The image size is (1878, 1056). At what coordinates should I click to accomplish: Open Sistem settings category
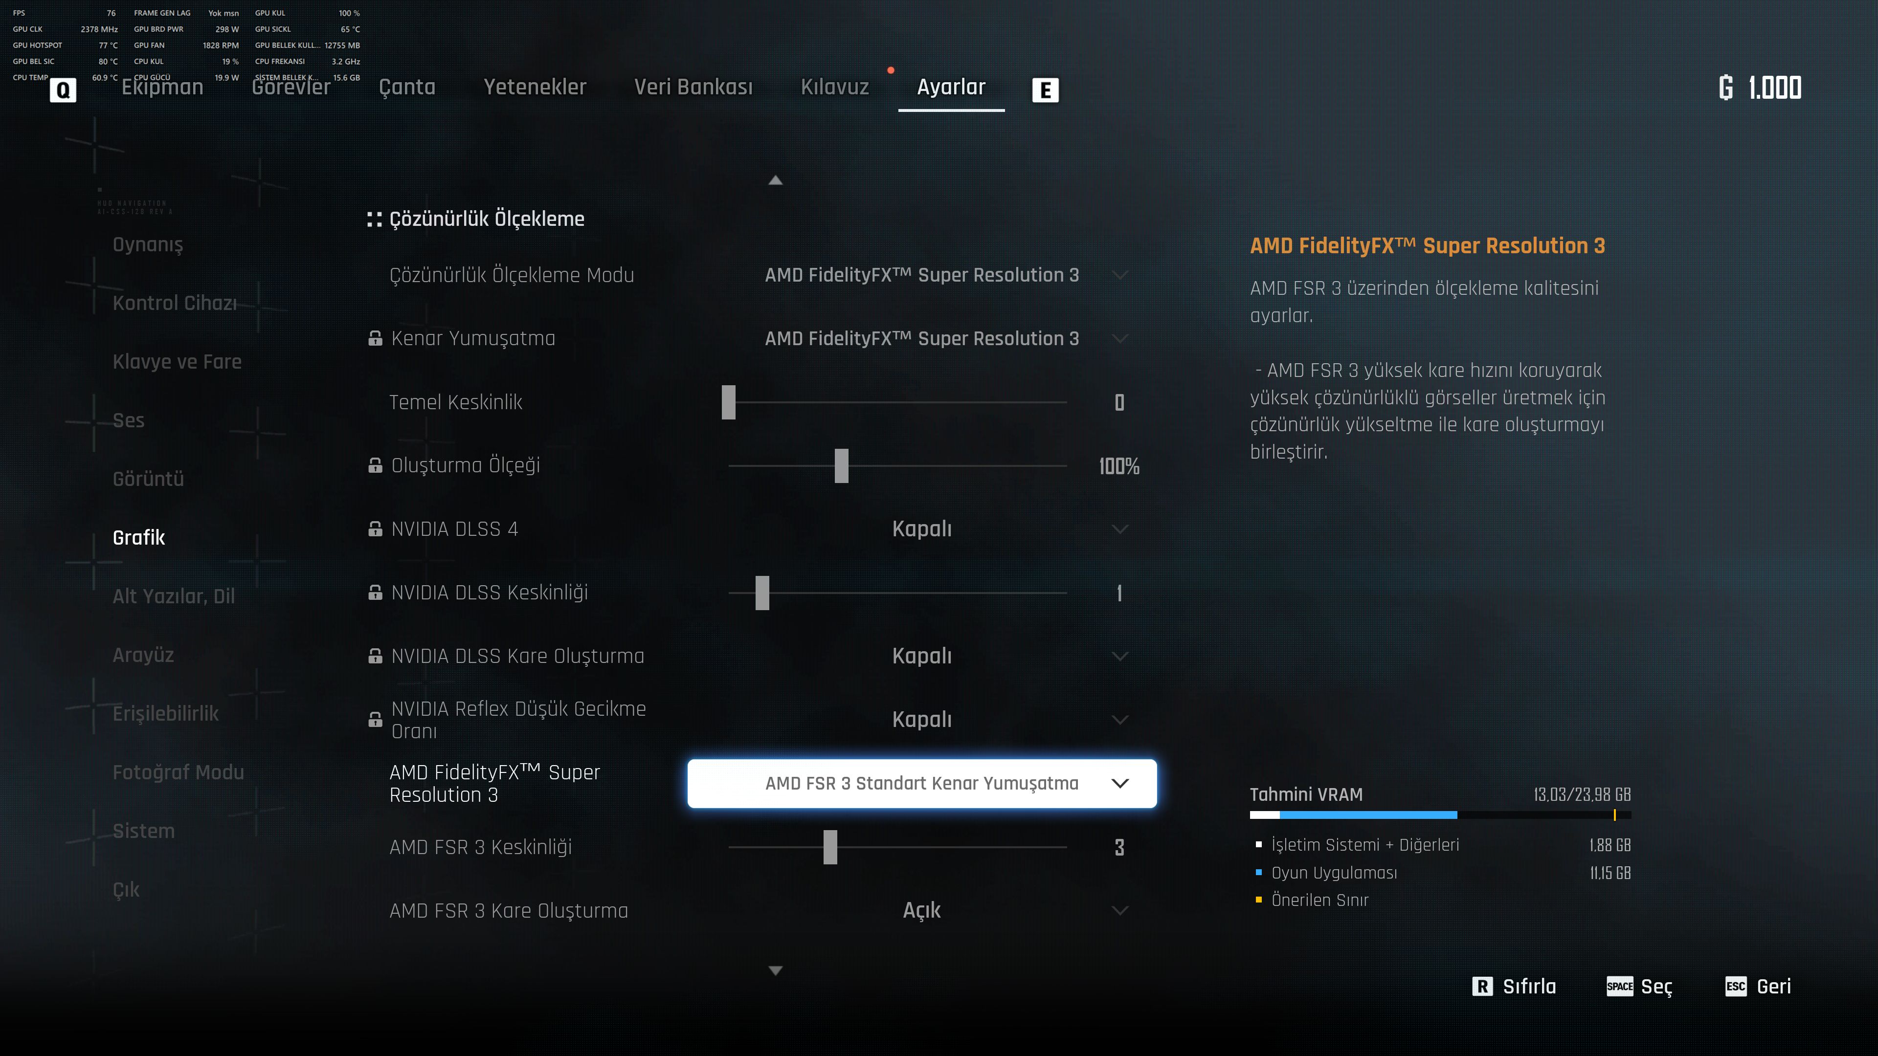[x=144, y=831]
